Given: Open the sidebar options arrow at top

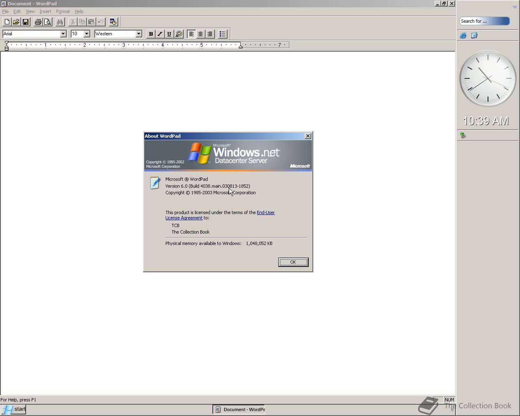Looking at the screenshot, I should tap(515, 7).
